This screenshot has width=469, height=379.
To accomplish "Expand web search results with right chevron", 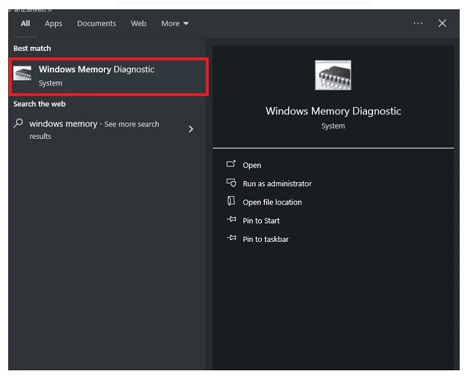I will [x=191, y=129].
